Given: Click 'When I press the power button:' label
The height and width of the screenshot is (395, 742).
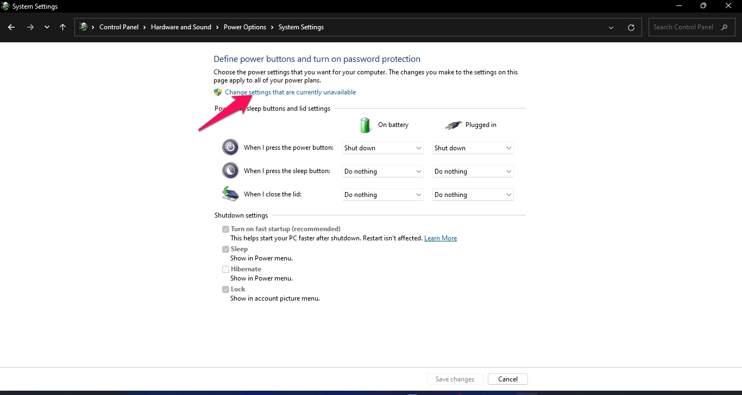Looking at the screenshot, I should coord(288,148).
